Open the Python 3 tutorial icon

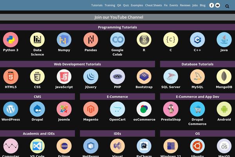click(11, 40)
